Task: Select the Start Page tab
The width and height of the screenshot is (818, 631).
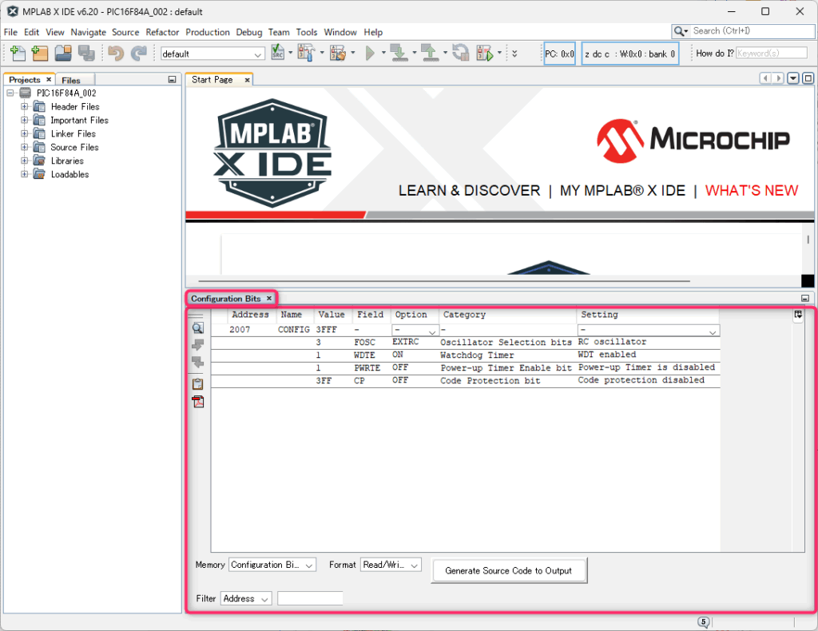Action: pos(212,79)
